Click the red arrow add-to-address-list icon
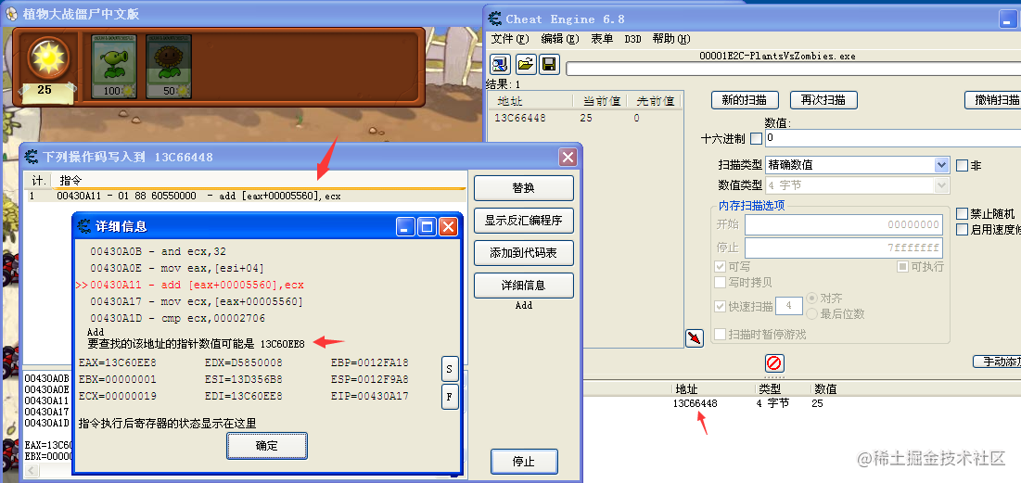The image size is (1021, 483). (x=695, y=338)
